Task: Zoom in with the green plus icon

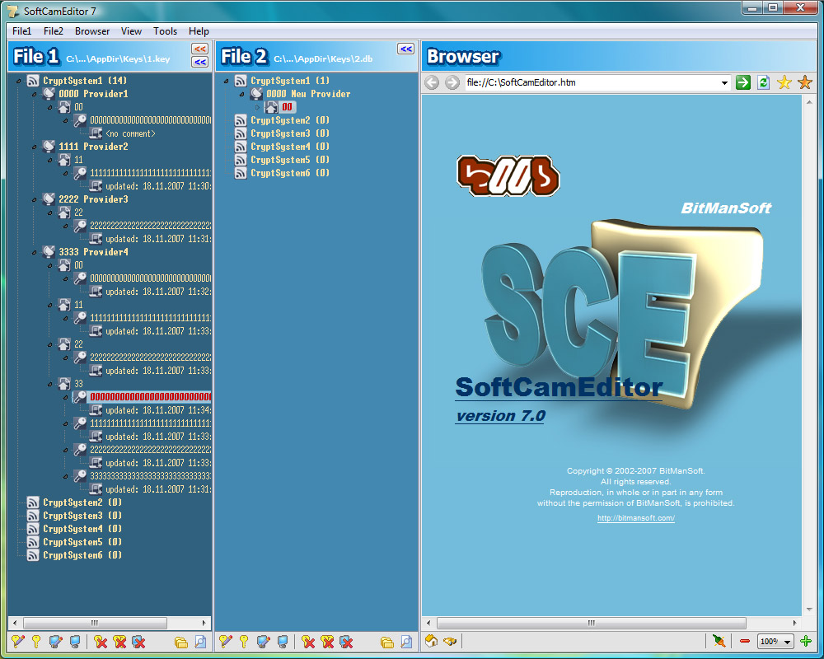Action: coord(806,641)
